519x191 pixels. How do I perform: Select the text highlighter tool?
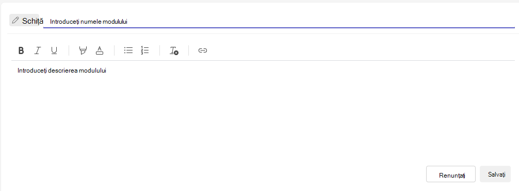pyautogui.click(x=83, y=50)
